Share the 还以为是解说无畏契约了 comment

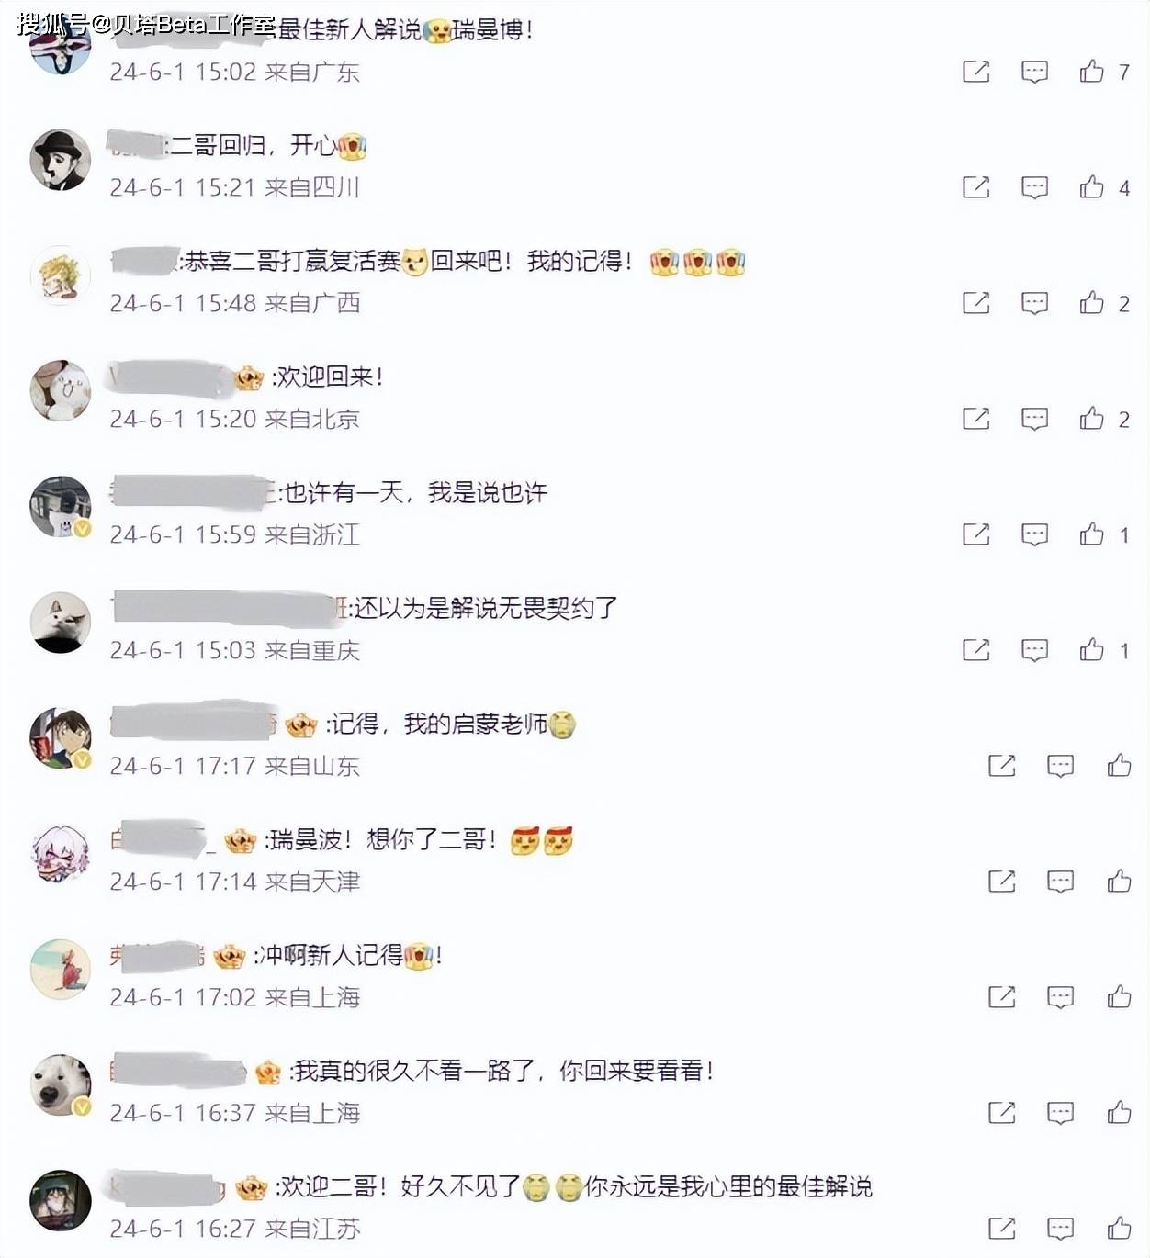pos(975,650)
